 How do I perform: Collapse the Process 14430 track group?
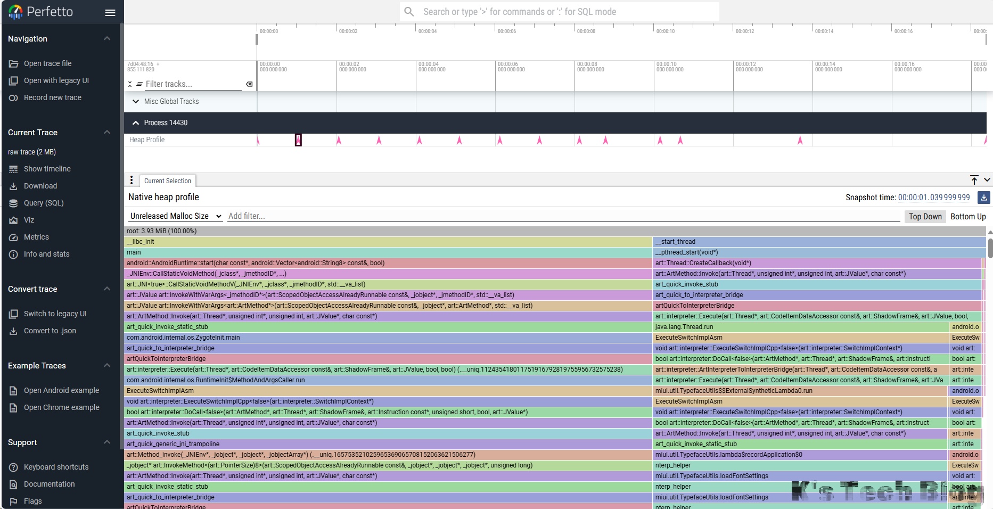[136, 123]
